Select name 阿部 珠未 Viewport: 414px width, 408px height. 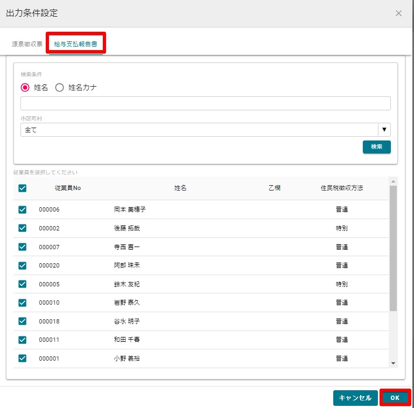coord(127,265)
